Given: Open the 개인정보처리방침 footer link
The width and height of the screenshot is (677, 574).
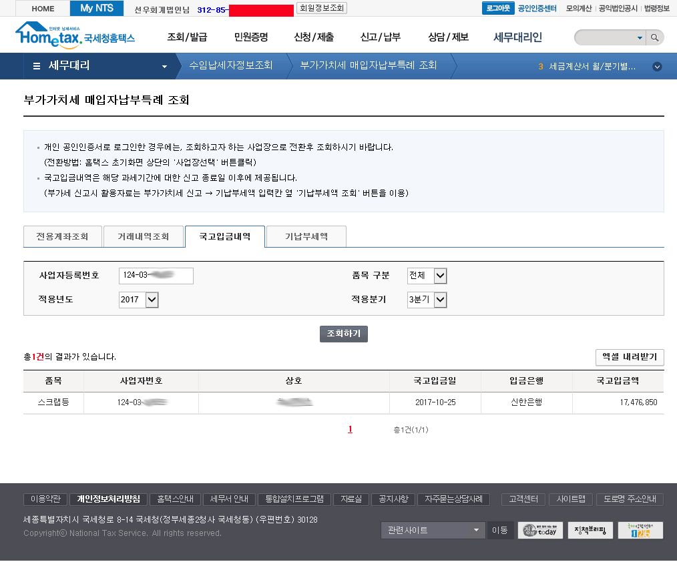Looking at the screenshot, I should (108, 499).
